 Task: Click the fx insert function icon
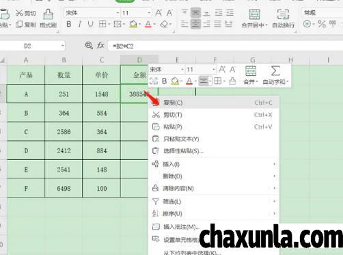click(x=100, y=46)
